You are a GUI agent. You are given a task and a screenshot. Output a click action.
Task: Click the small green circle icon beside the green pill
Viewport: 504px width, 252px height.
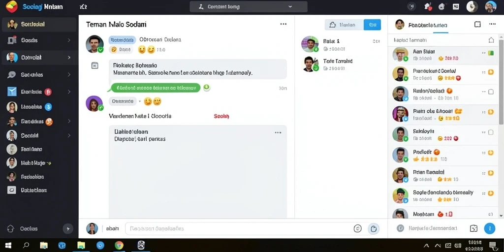[x=207, y=88]
